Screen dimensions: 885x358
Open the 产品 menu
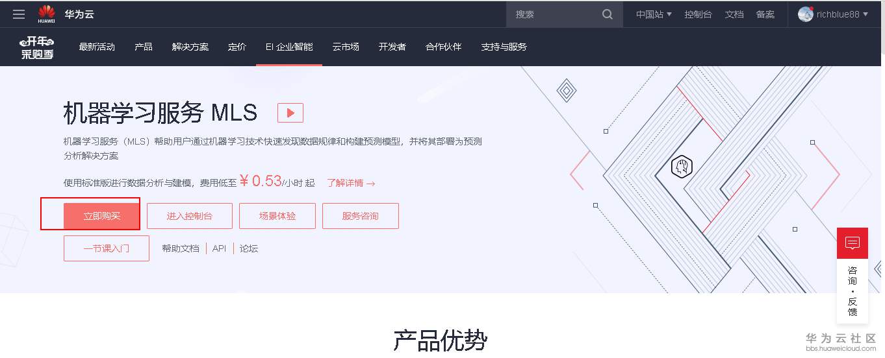tap(144, 47)
